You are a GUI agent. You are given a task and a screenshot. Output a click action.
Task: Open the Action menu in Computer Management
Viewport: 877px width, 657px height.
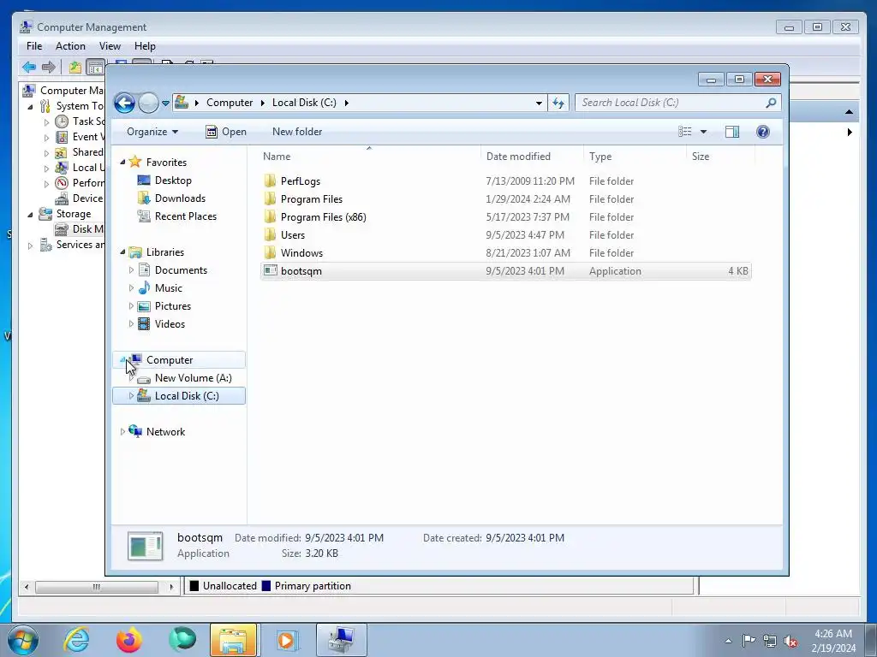(x=70, y=46)
